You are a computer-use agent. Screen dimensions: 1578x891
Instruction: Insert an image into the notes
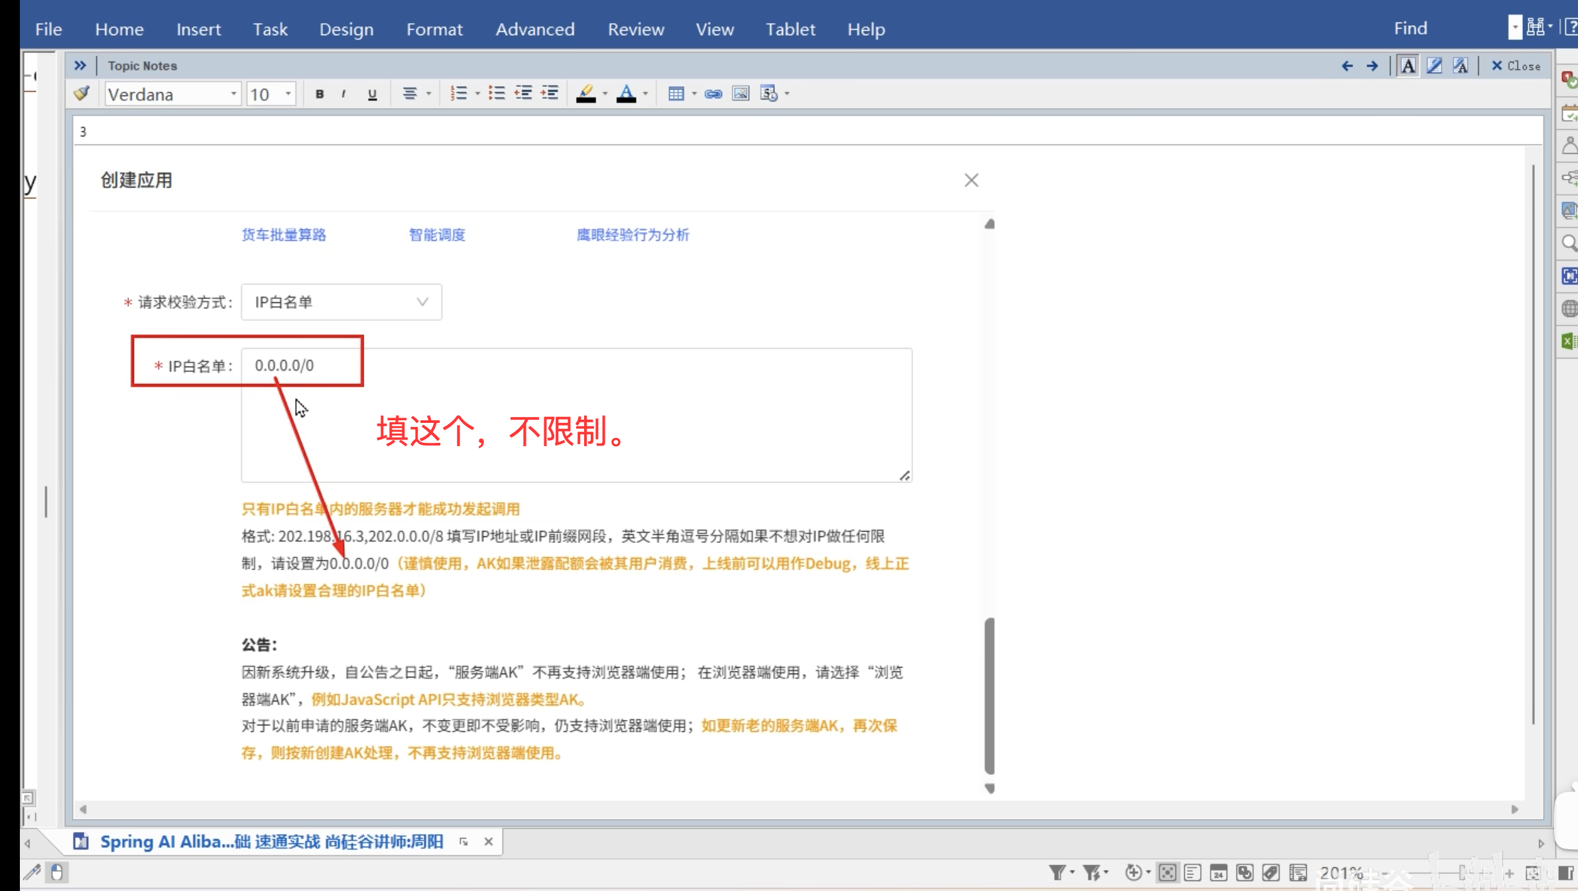pyautogui.click(x=741, y=93)
